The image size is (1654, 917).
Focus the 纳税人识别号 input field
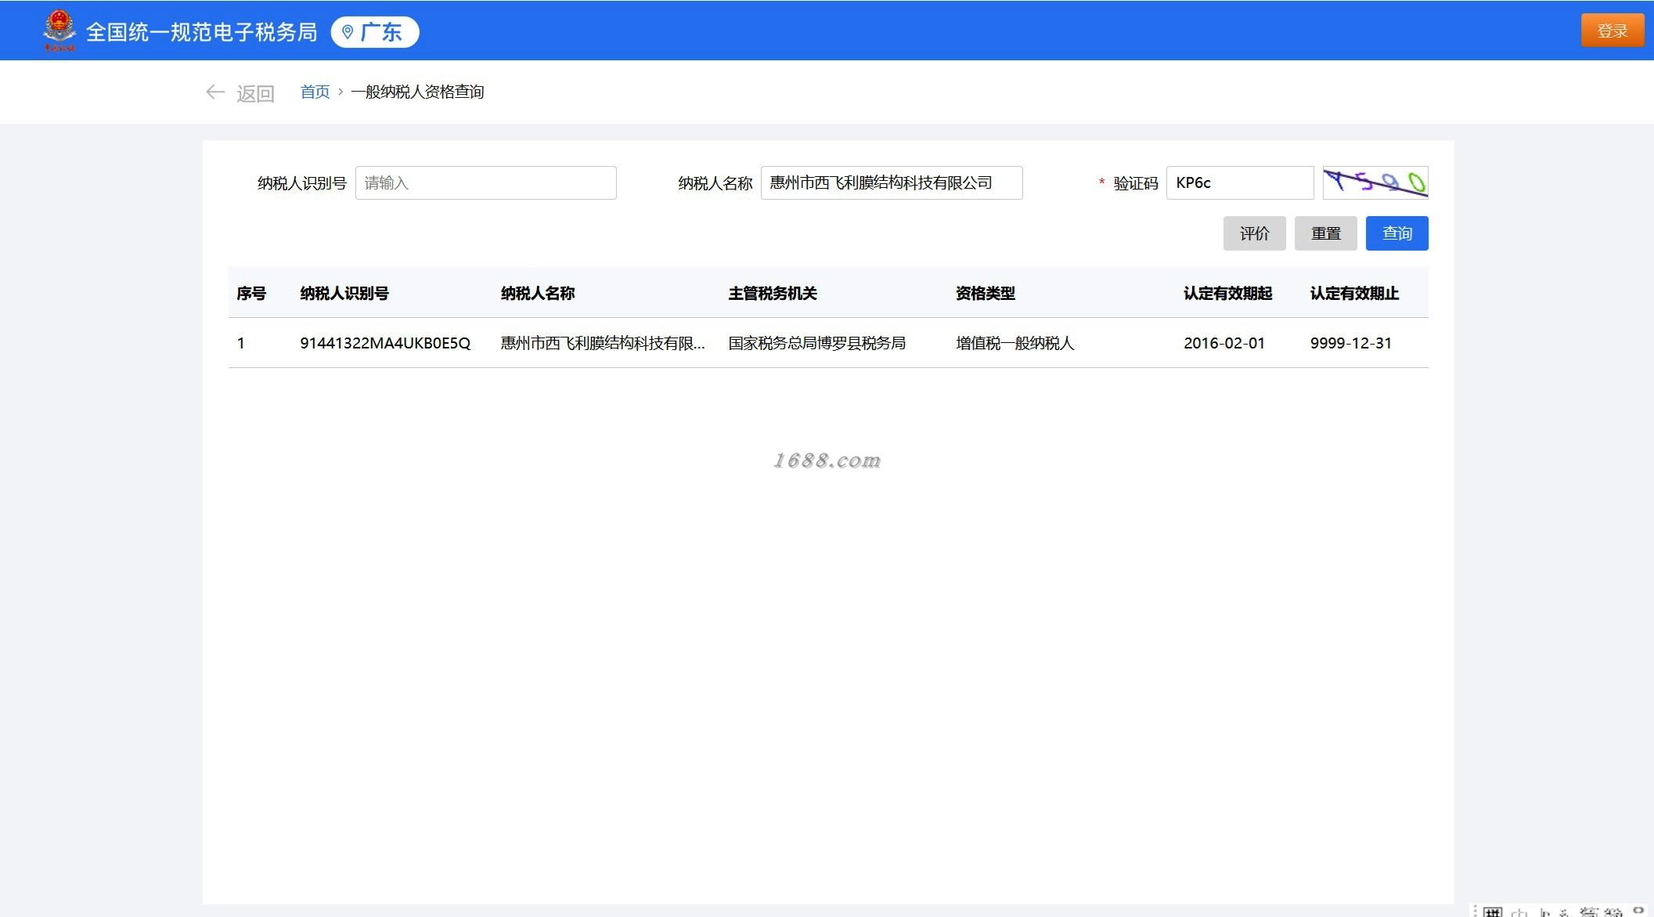pyautogui.click(x=485, y=182)
